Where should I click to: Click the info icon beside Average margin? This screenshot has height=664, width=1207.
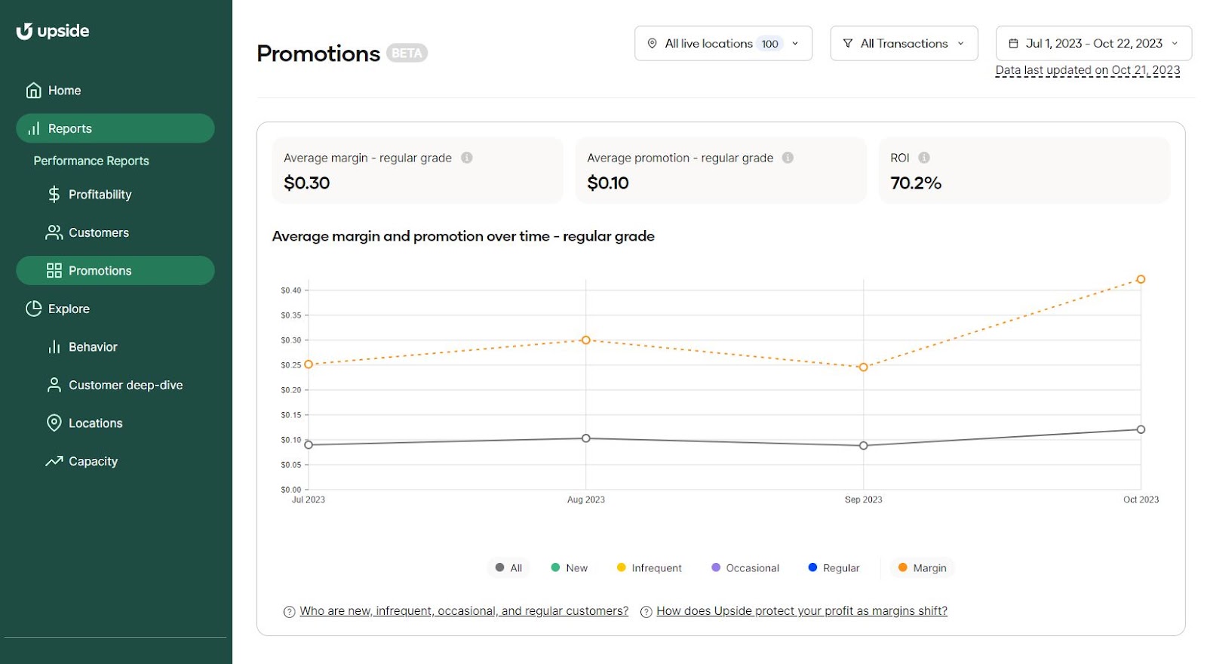(467, 158)
